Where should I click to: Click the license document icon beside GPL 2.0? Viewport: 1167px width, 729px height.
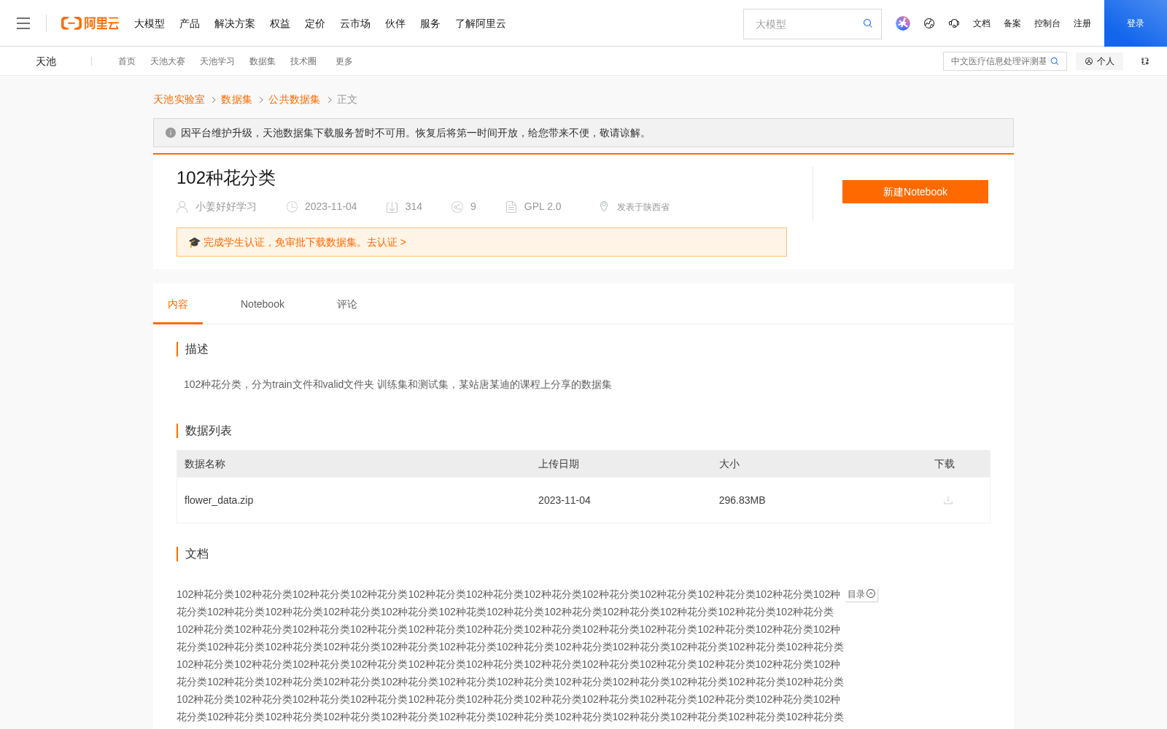[511, 207]
